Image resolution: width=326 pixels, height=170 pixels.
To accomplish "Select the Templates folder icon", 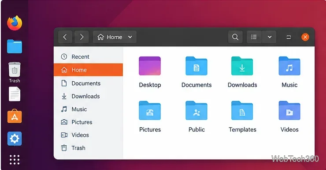I will click(242, 110).
